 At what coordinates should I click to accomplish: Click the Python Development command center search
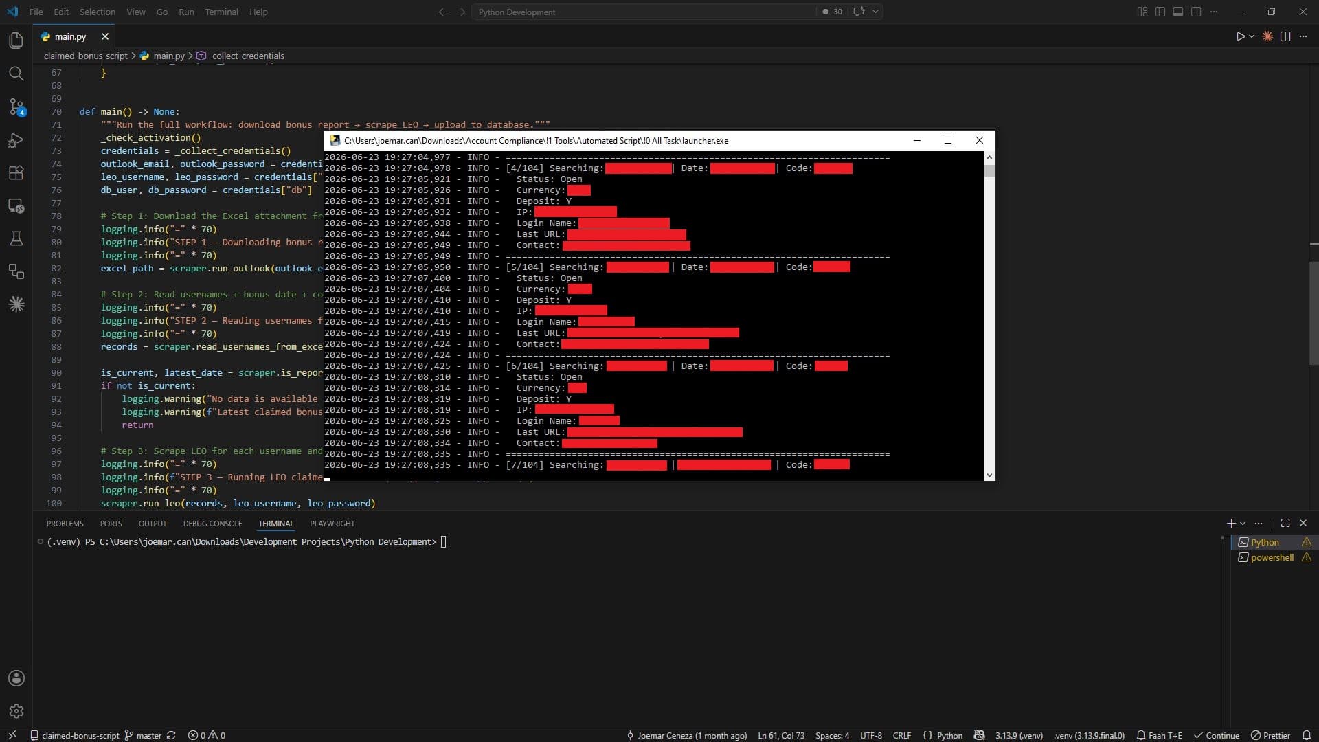click(x=646, y=12)
